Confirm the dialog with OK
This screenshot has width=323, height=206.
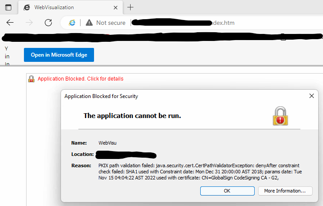pos(227,191)
